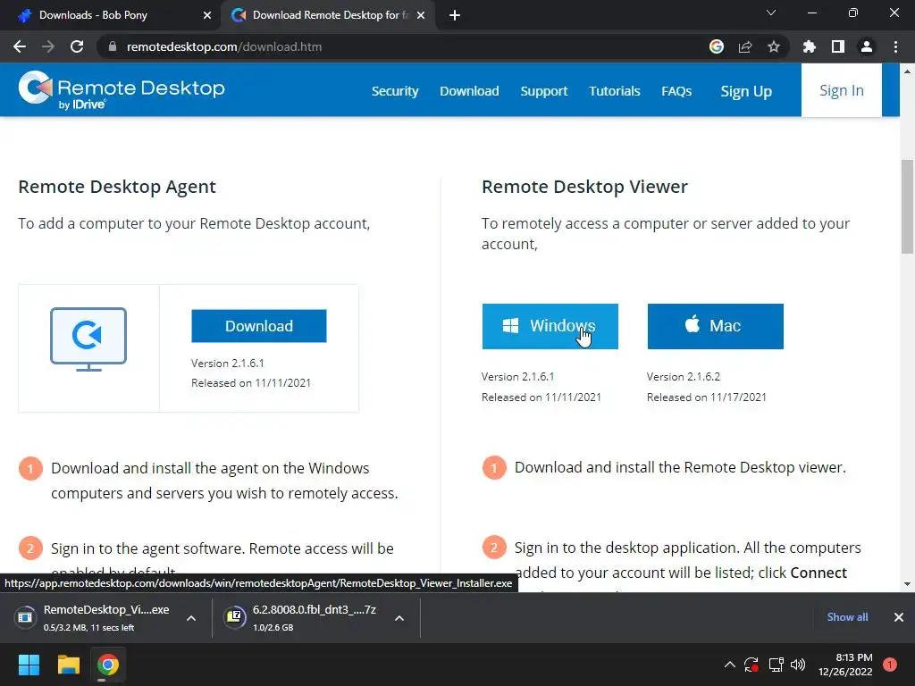Open the Security nav item
The width and height of the screenshot is (915, 686).
pyautogui.click(x=395, y=91)
